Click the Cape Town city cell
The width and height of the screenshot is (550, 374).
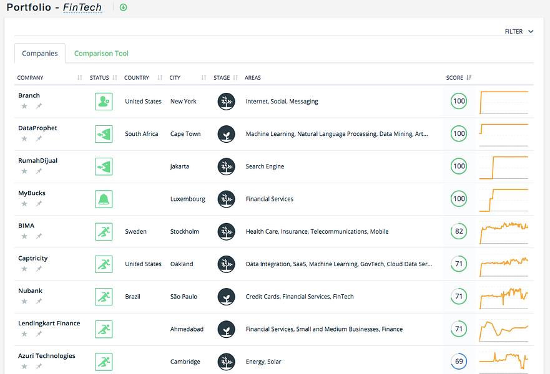pyautogui.click(x=185, y=134)
